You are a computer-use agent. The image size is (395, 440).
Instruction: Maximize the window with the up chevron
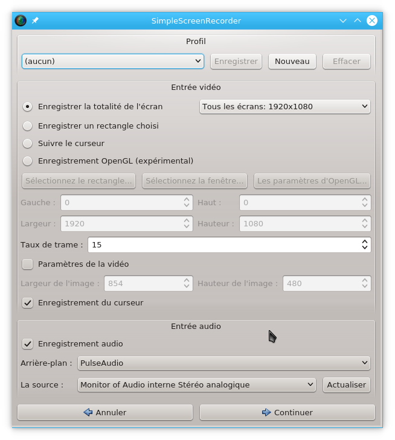tap(358, 21)
